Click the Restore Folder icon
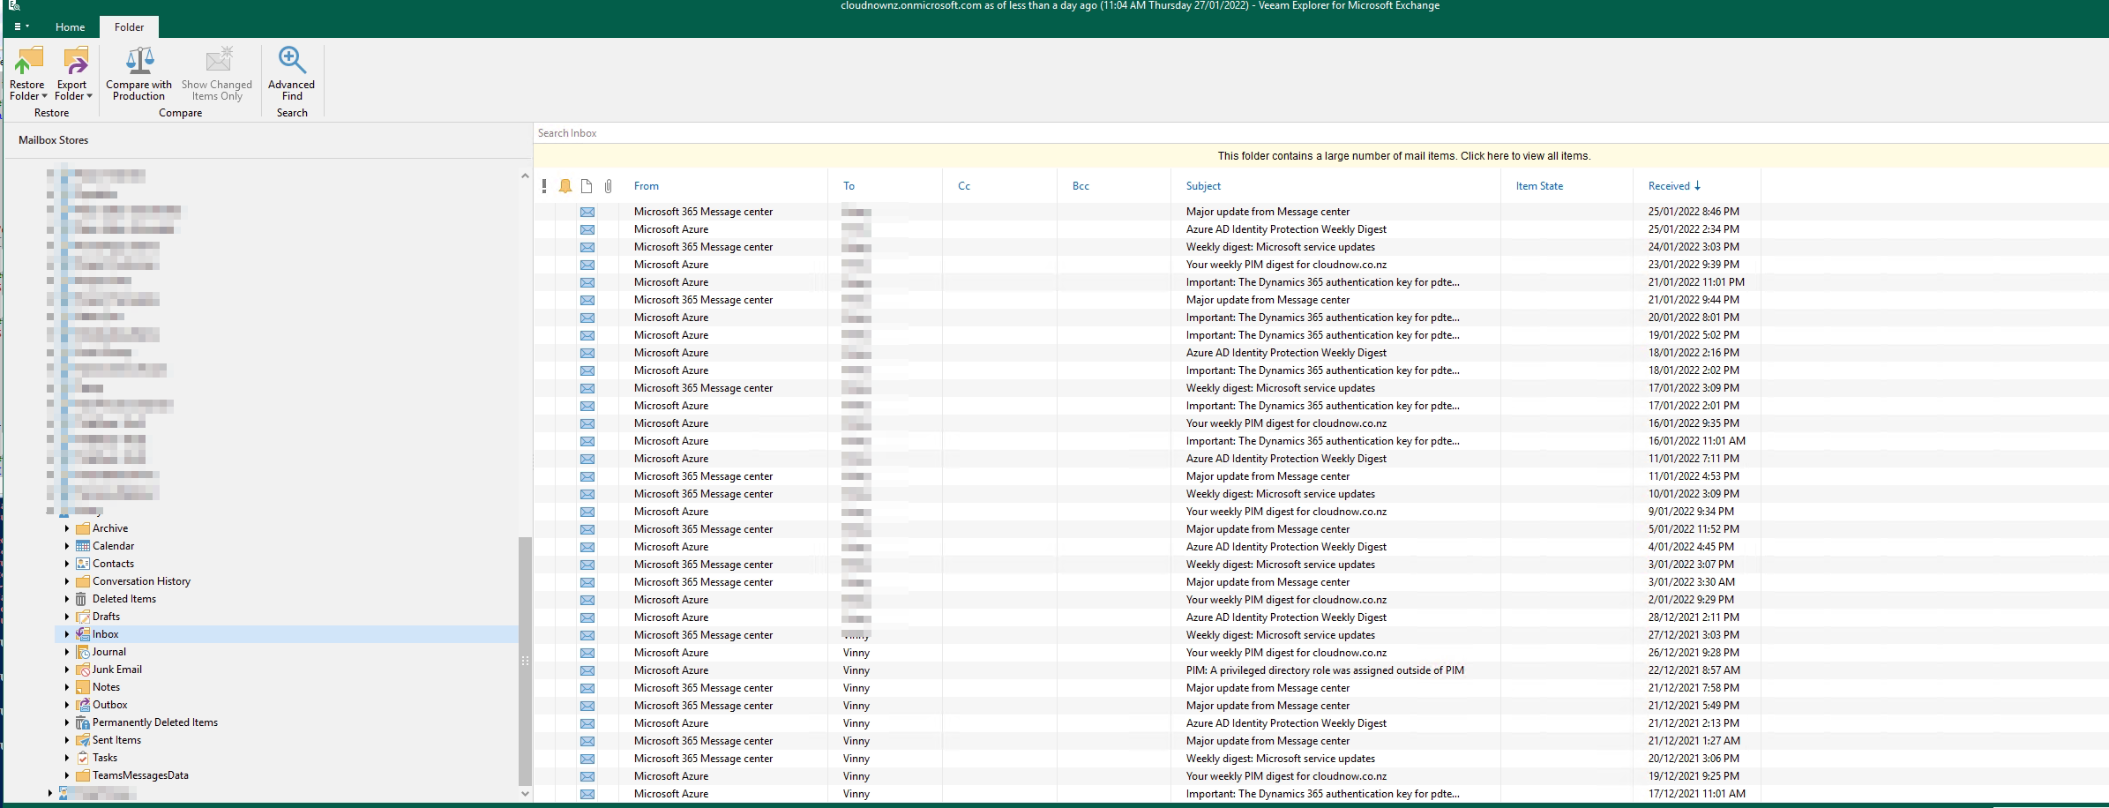This screenshot has width=2109, height=808. [28, 60]
